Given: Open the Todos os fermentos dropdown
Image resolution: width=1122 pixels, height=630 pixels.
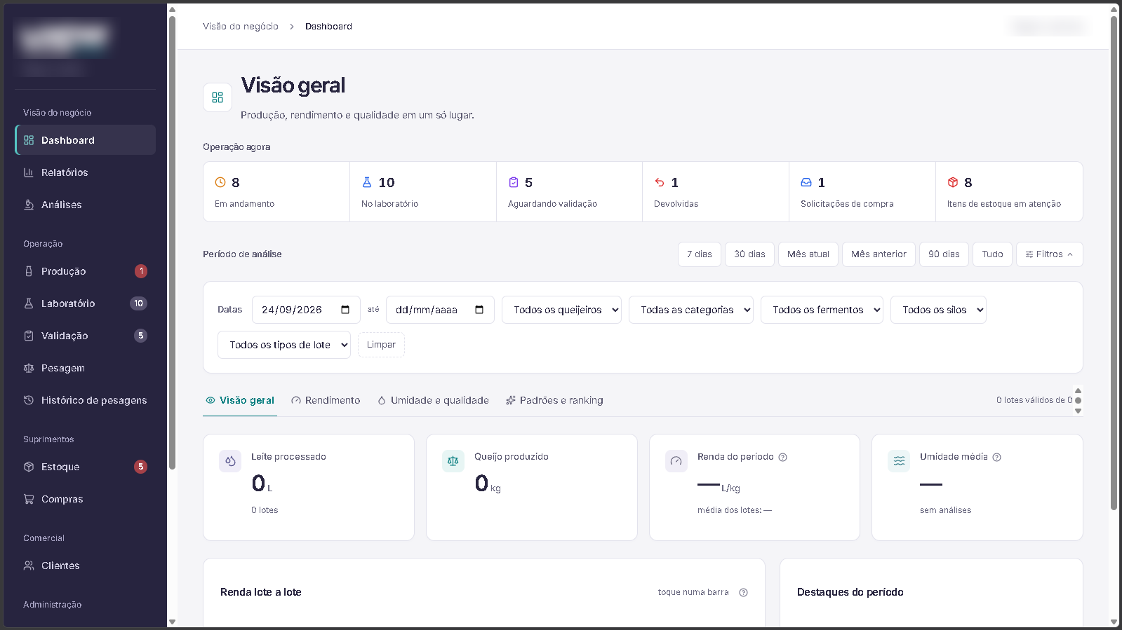Looking at the screenshot, I should point(822,310).
